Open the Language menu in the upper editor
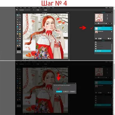 click(x=48, y=8)
